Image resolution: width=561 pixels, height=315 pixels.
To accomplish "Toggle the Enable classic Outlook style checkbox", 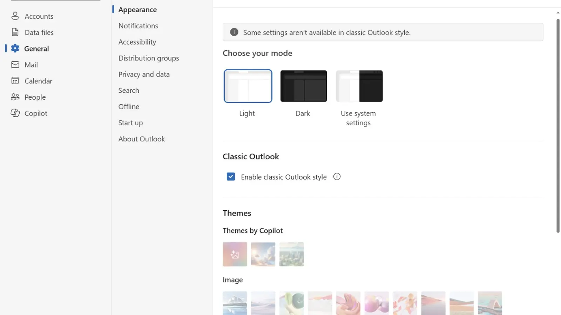I will [x=231, y=176].
